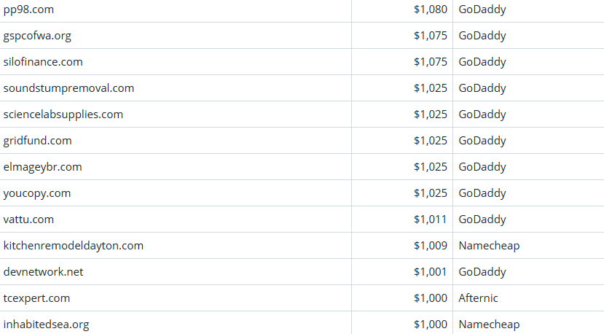Image resolution: width=604 pixels, height=334 pixels.
Task: Click Namecheap venue for inhabitedsea.org
Action: 490,325
